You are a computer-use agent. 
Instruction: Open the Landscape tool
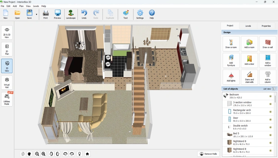(71, 14)
